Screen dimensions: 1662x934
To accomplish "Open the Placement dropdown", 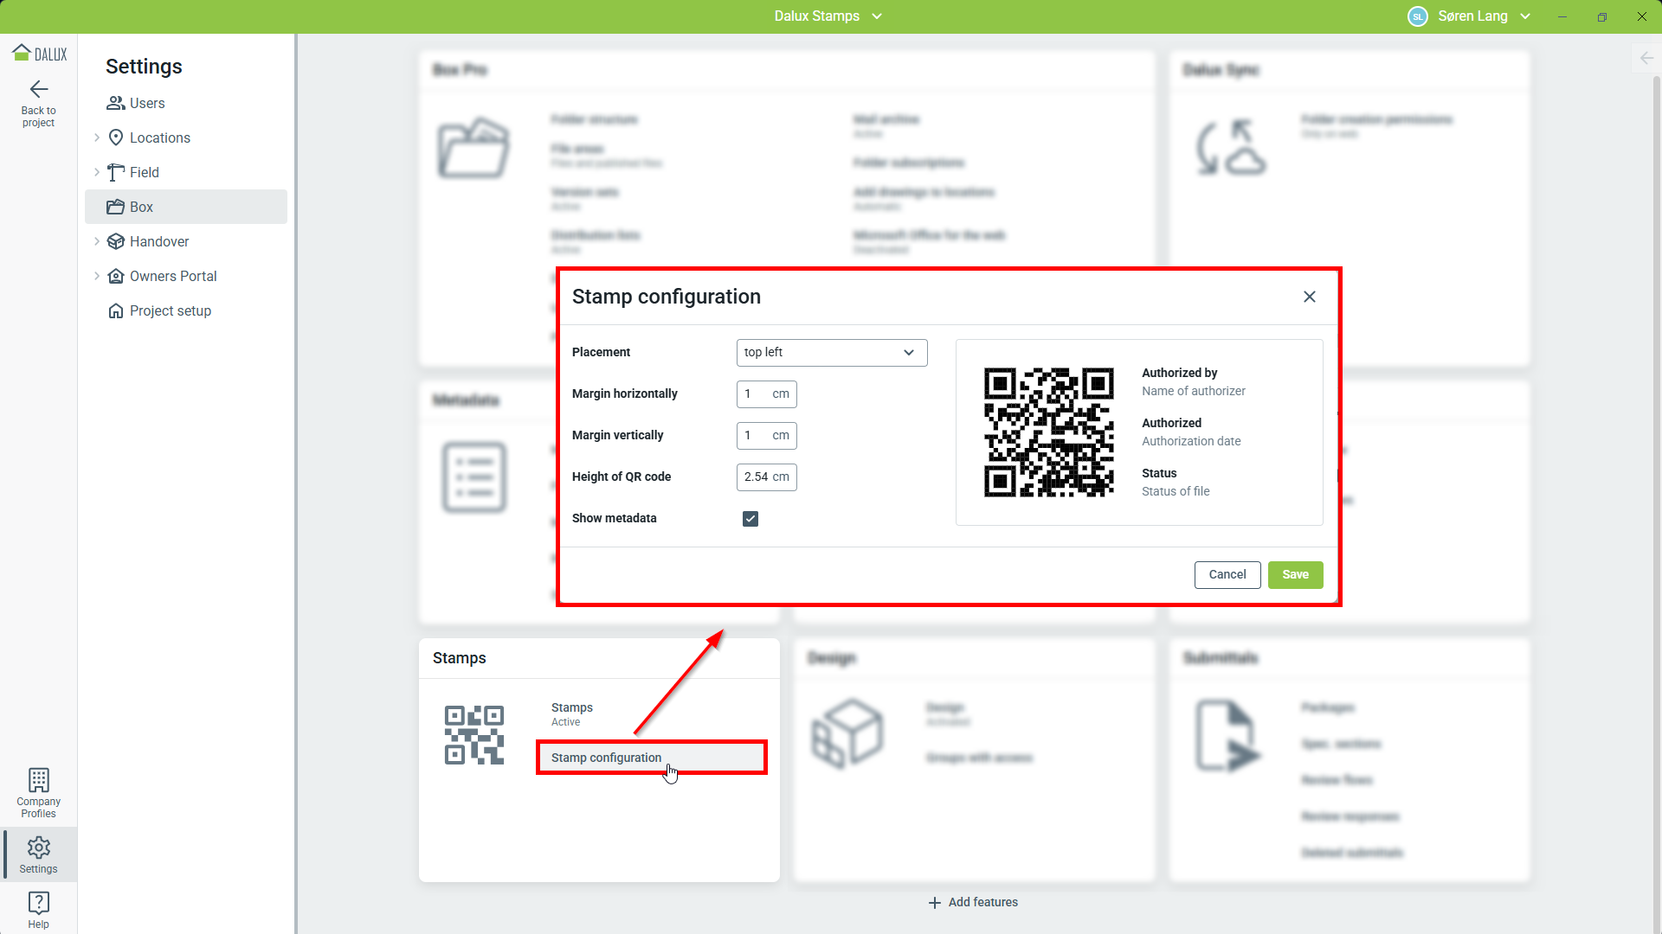I will coord(831,353).
